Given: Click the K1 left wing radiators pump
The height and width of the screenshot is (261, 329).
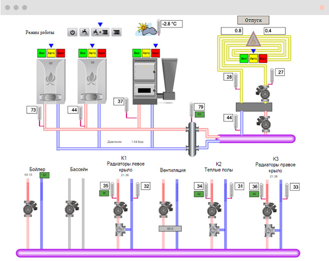Looking at the screenshot, I should [120, 210].
